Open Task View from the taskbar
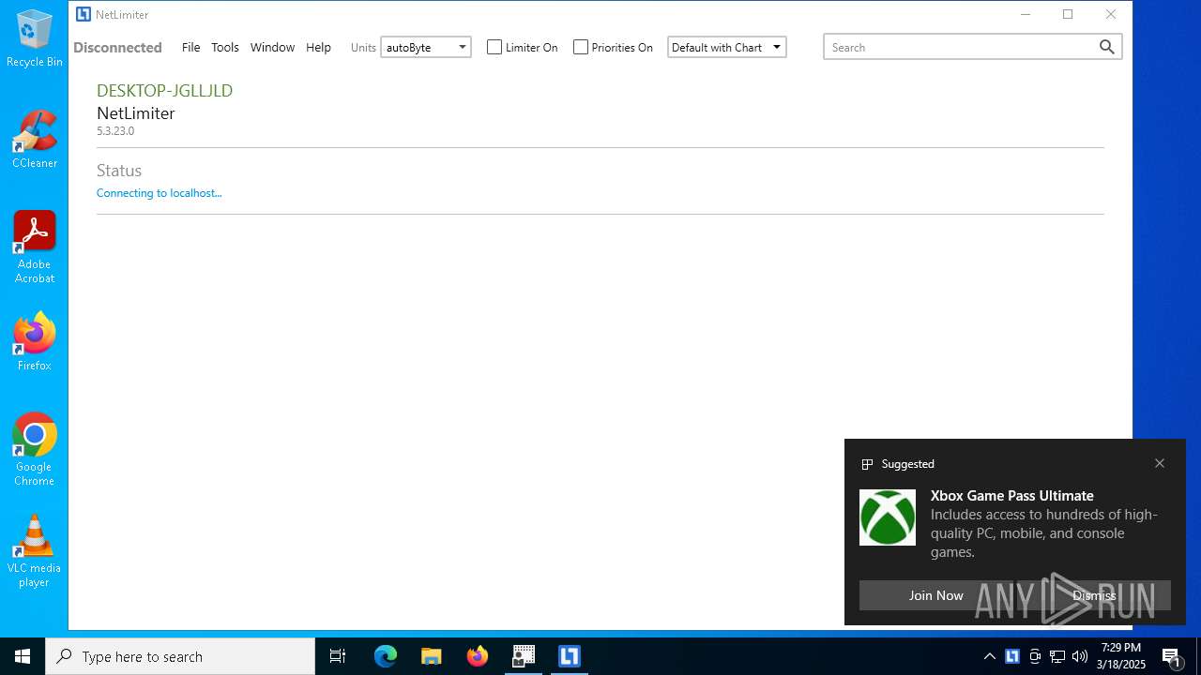The width and height of the screenshot is (1201, 675). [x=338, y=656]
